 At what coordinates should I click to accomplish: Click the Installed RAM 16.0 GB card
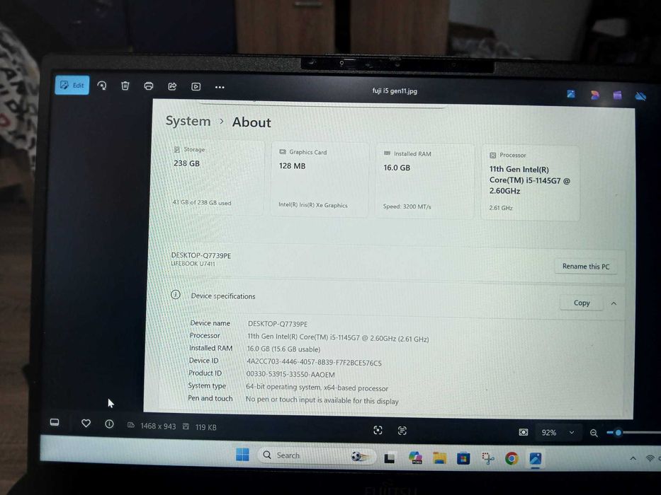click(x=425, y=181)
